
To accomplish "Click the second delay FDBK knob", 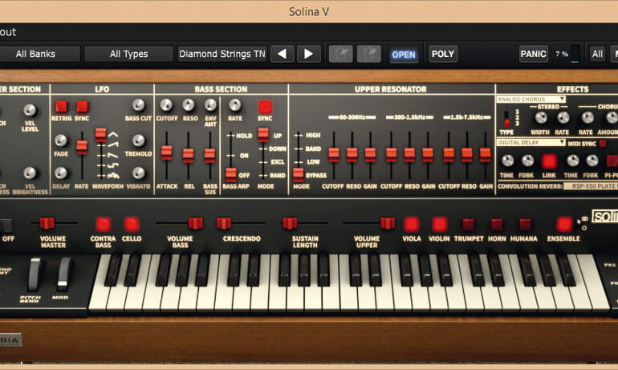I will point(592,161).
